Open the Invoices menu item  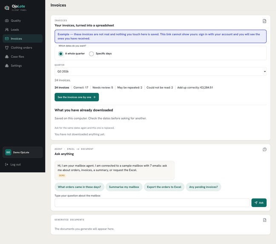point(23,38)
